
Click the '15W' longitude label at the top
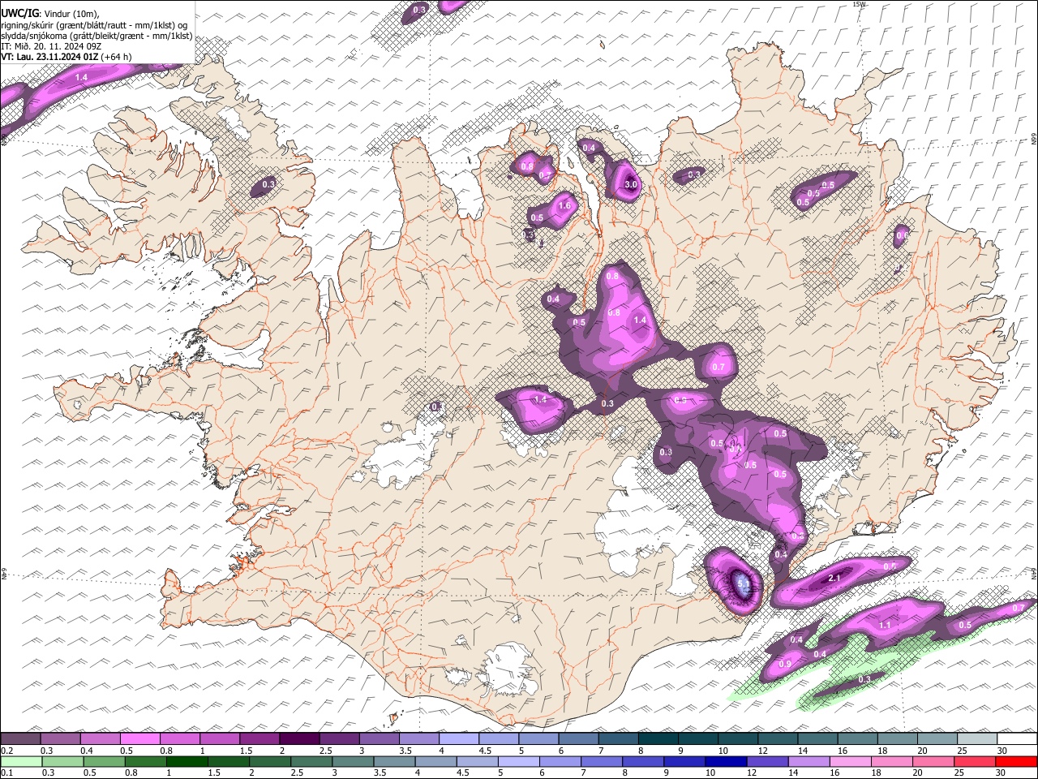click(860, 4)
